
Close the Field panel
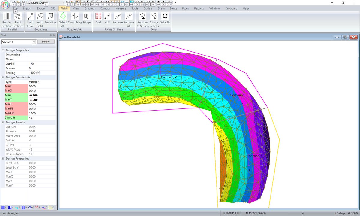point(54,35)
